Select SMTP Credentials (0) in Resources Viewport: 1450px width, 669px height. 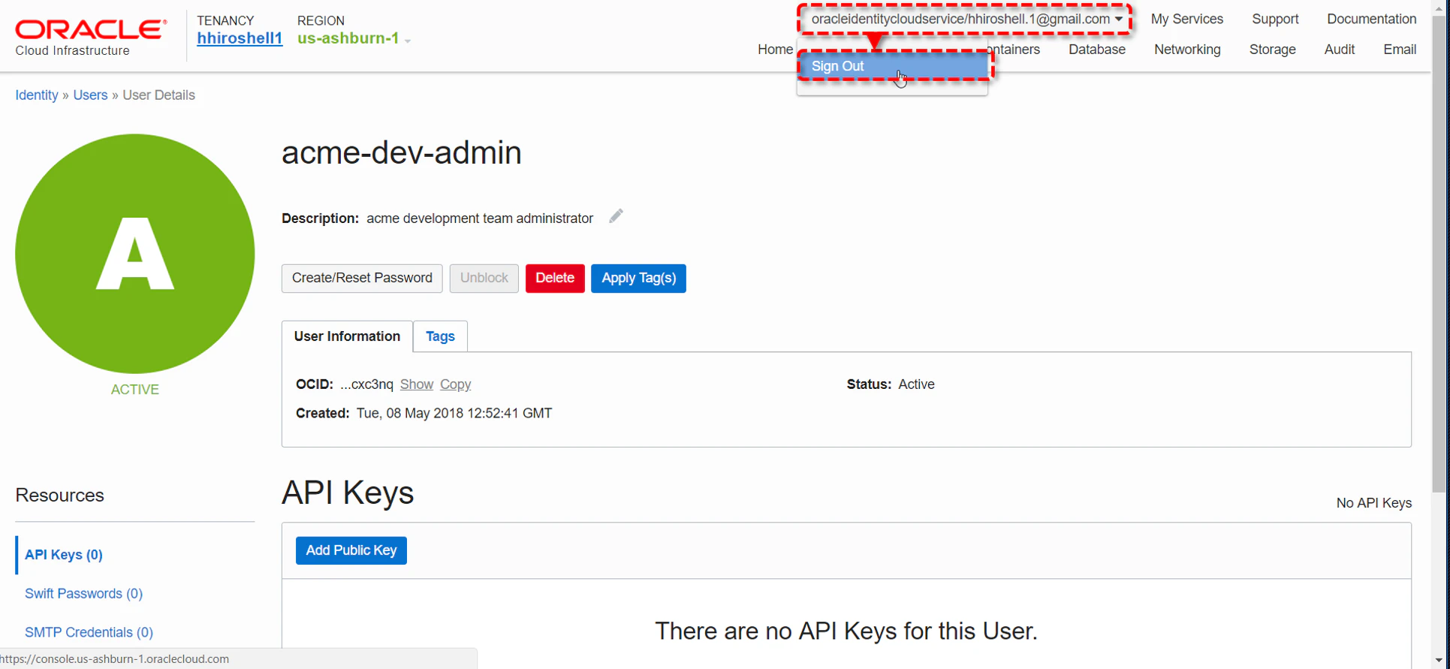[x=89, y=633]
